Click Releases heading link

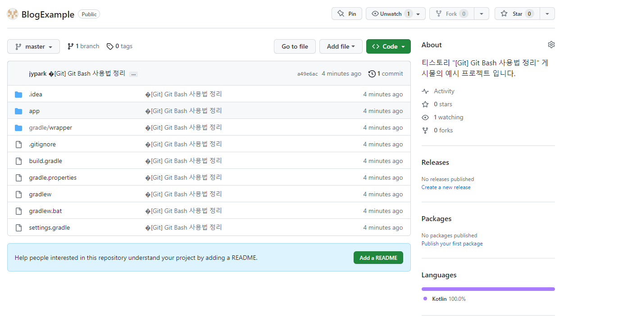click(435, 163)
